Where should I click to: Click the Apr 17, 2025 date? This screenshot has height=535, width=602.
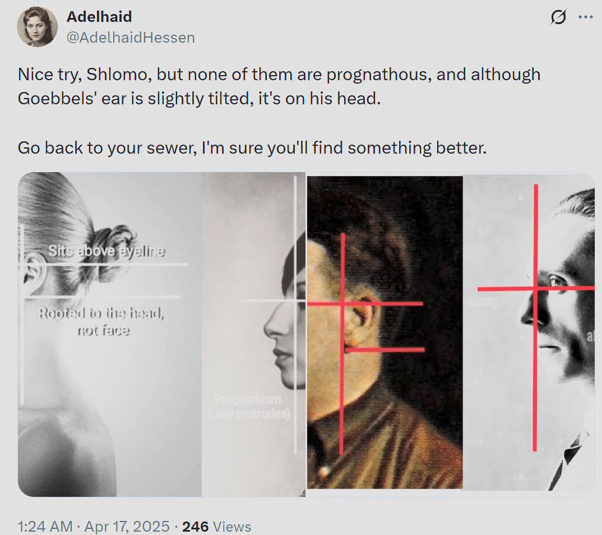point(127,526)
